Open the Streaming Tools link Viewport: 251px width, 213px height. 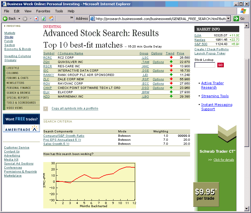[x=215, y=96]
